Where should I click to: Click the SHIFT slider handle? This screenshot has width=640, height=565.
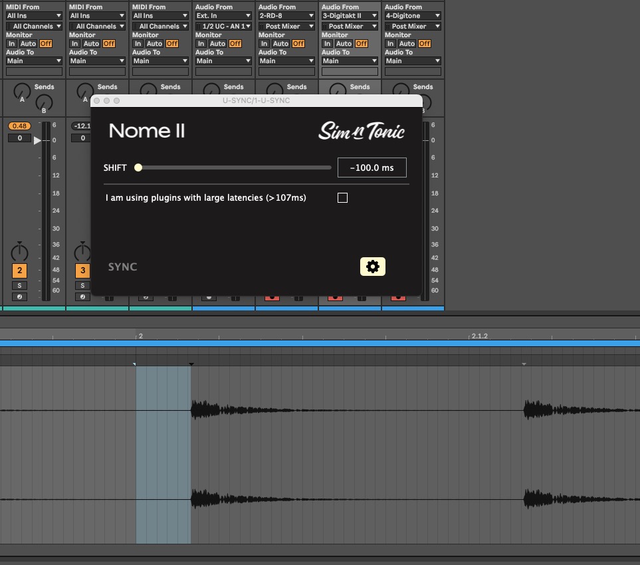coord(138,168)
